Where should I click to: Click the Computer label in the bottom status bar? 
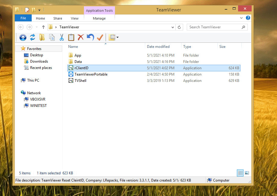coord(221,180)
